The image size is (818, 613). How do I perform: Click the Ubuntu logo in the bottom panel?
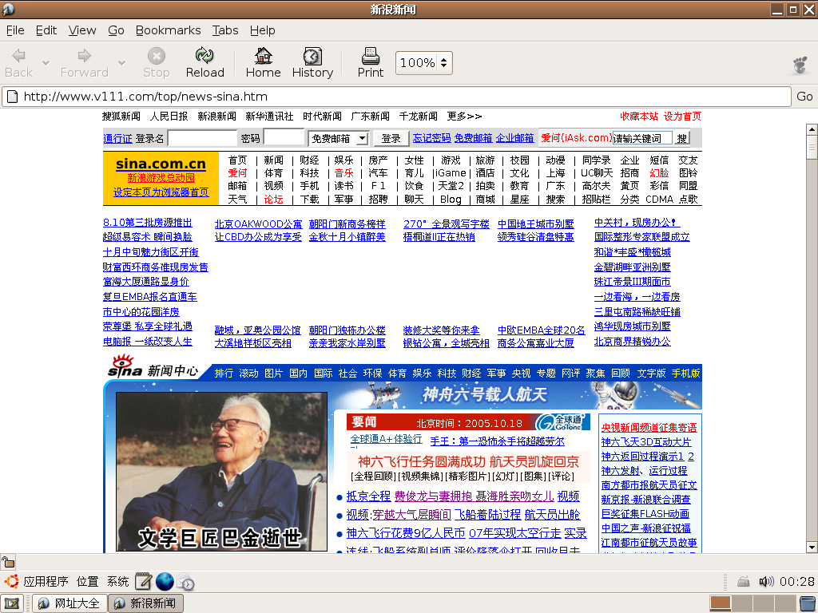11,581
